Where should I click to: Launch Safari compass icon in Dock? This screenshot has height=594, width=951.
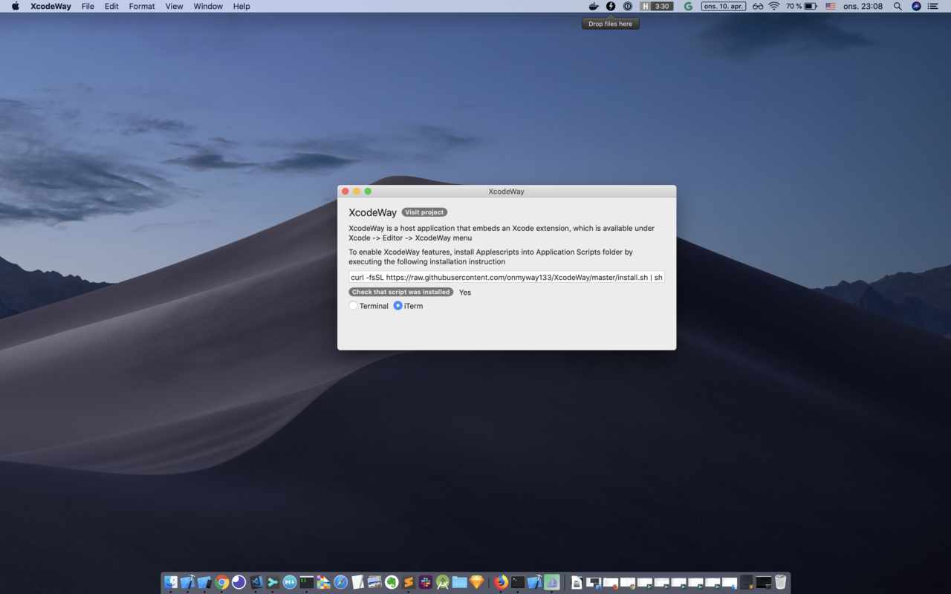[x=340, y=582]
